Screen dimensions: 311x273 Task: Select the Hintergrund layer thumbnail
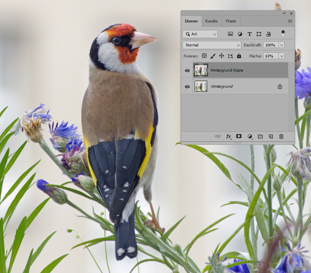201,87
